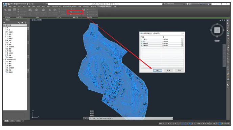Expand the 点编组 tree node

click(6, 32)
